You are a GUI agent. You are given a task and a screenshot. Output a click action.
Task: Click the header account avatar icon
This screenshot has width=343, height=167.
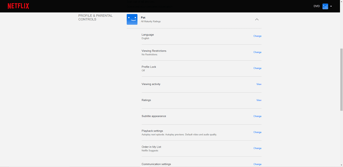pyautogui.click(x=325, y=6)
